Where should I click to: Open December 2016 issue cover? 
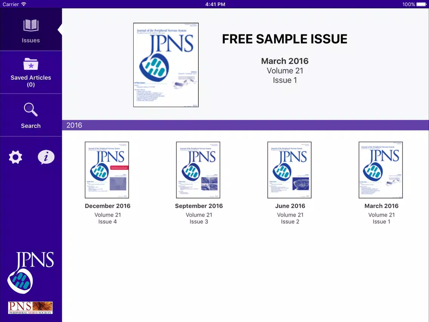(107, 170)
